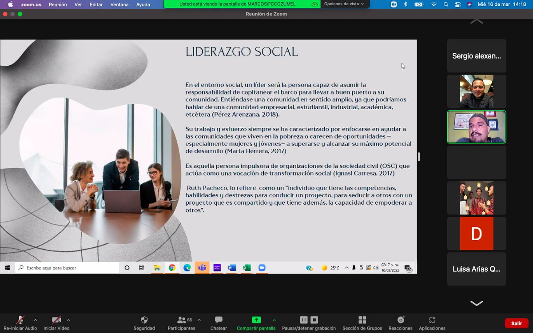
Task: Click Windows Start button in shared screen
Action: (x=7, y=268)
